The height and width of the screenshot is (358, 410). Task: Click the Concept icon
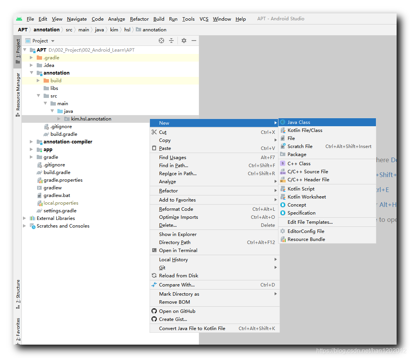click(283, 205)
